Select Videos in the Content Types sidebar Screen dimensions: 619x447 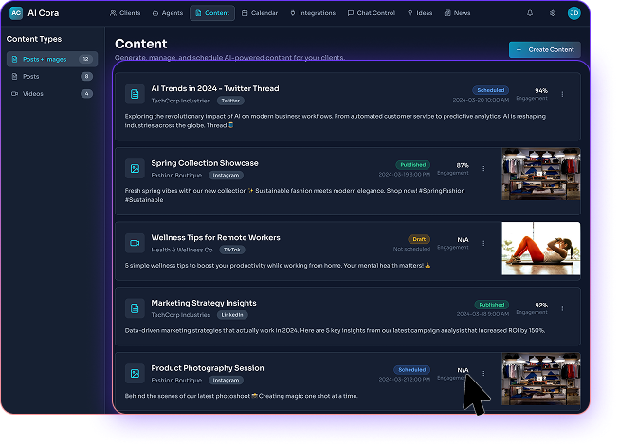(x=32, y=94)
